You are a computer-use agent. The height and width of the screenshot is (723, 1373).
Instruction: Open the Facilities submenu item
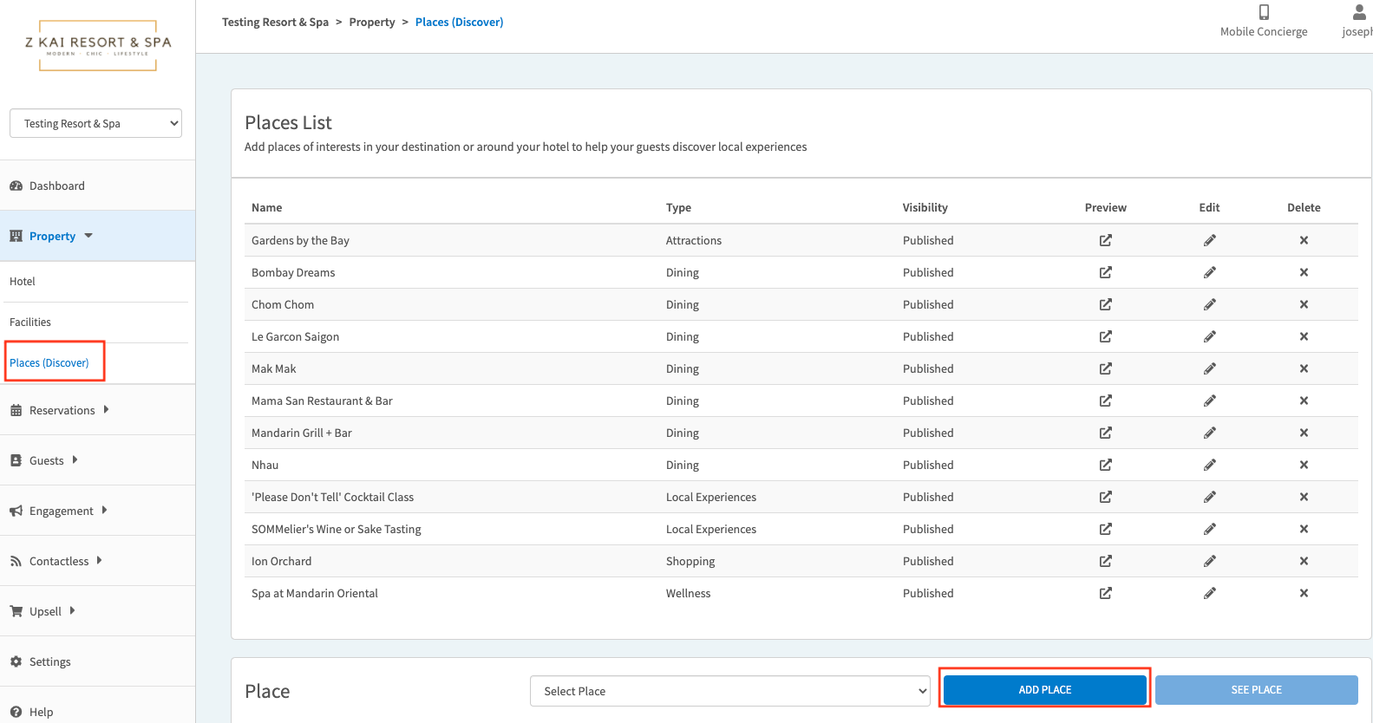30,322
